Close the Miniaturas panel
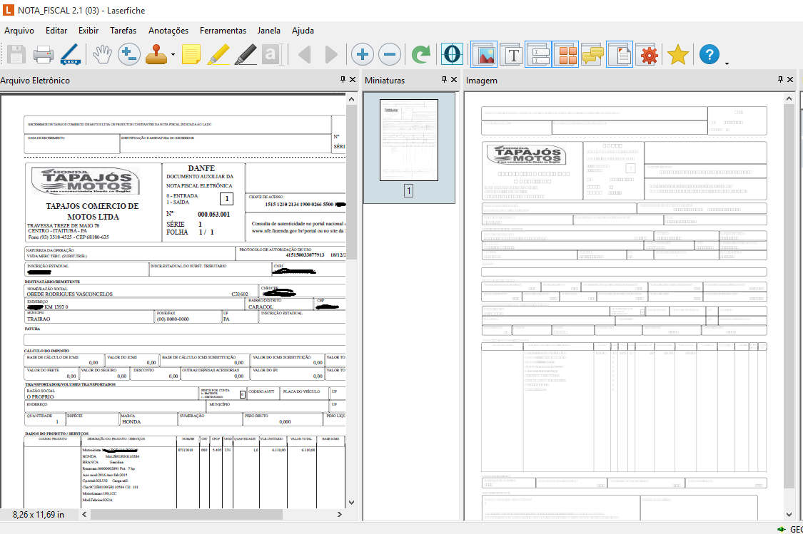 pyautogui.click(x=454, y=80)
